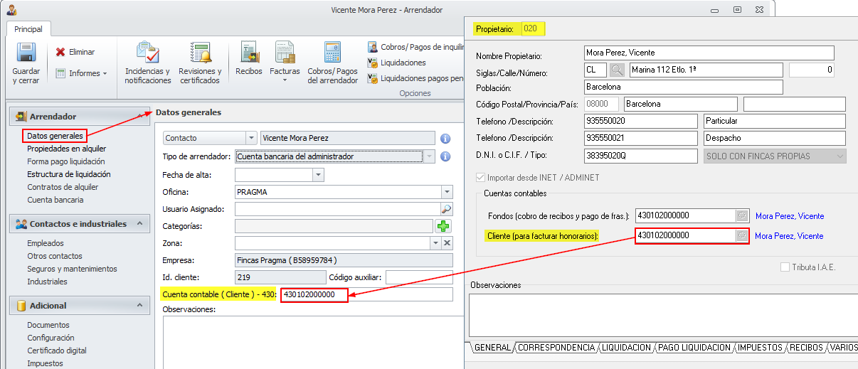Click the Código auxiliar input field
The width and height of the screenshot is (858, 369).
(419, 277)
